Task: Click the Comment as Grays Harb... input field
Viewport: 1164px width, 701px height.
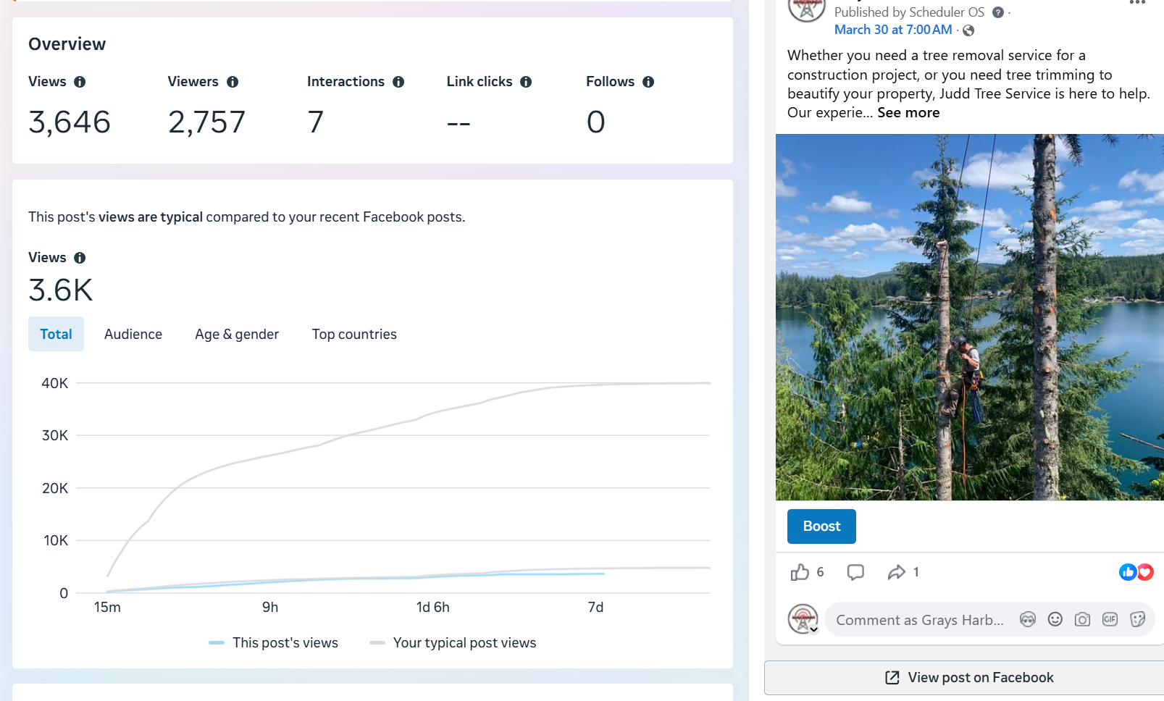Action: 920,620
